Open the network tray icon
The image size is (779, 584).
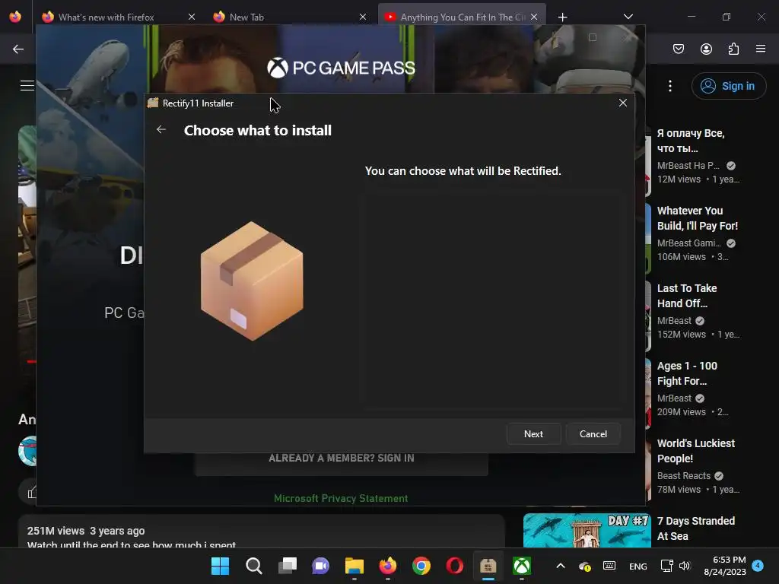point(666,566)
